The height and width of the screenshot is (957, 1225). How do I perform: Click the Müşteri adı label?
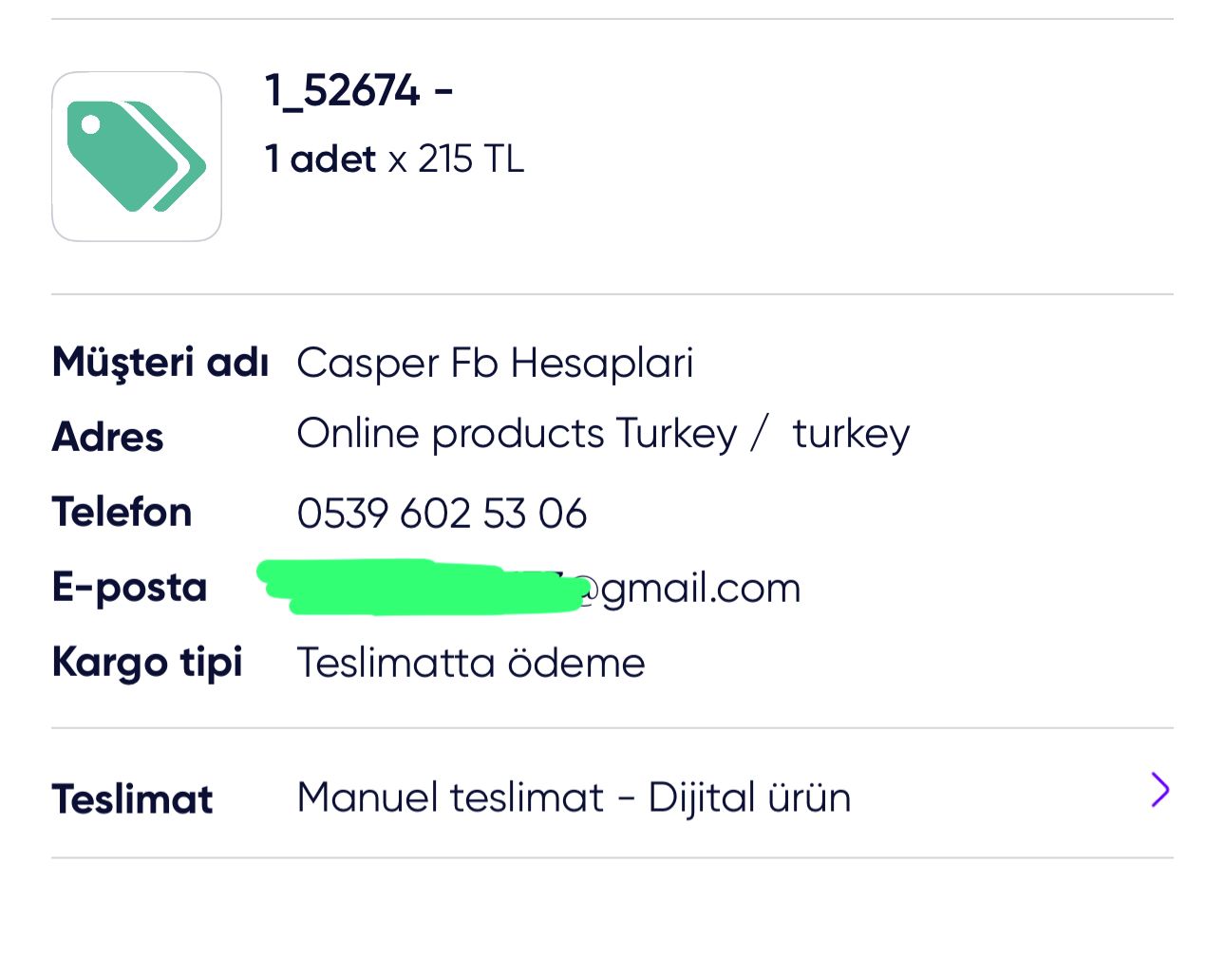tap(160, 363)
